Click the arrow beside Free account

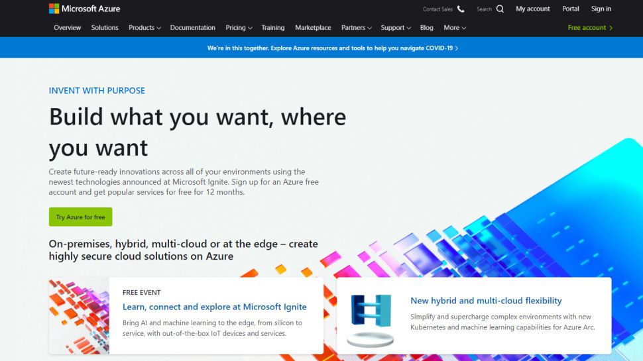(611, 28)
